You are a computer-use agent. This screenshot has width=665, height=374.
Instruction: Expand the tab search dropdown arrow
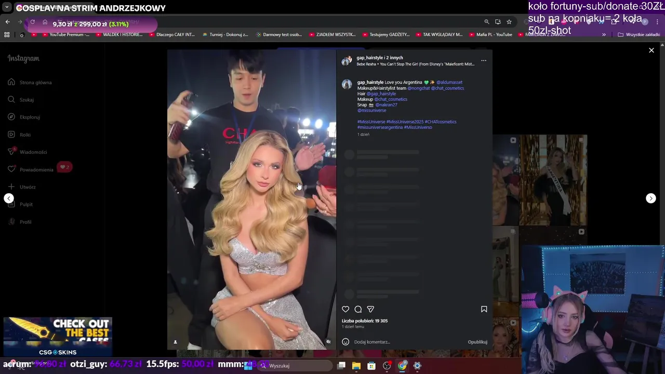click(x=7, y=7)
